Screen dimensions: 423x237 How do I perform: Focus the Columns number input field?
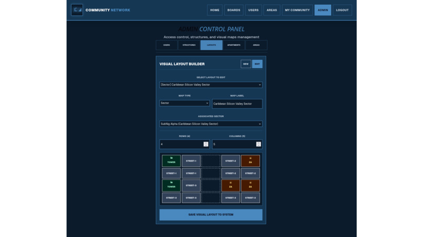(237, 144)
